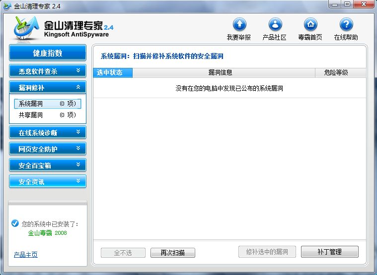Click the 选中状态 column header

tap(113, 73)
